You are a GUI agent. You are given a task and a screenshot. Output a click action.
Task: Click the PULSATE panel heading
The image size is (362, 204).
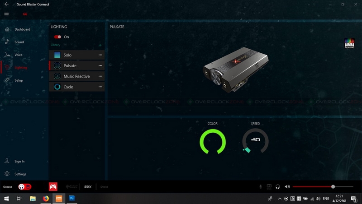tap(117, 27)
